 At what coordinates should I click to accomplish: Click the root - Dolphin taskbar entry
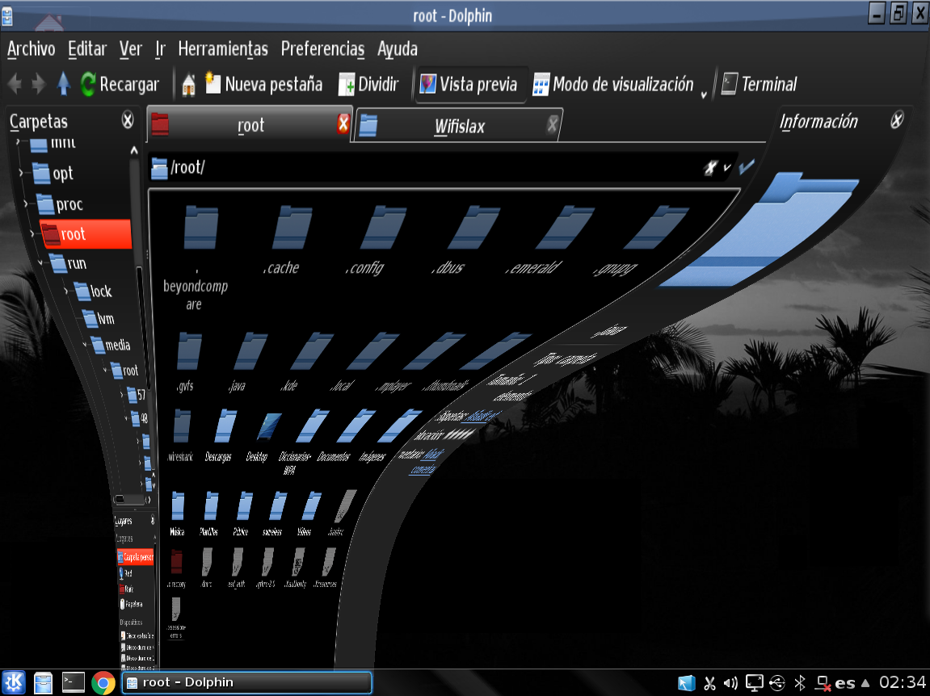pyautogui.click(x=246, y=682)
